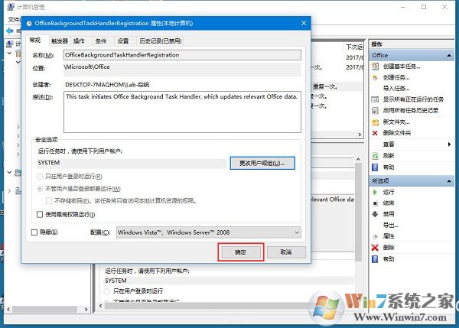Collapse the 所选项 section arrow
Image resolution: width=459 pixels, height=328 pixels.
coord(449,181)
